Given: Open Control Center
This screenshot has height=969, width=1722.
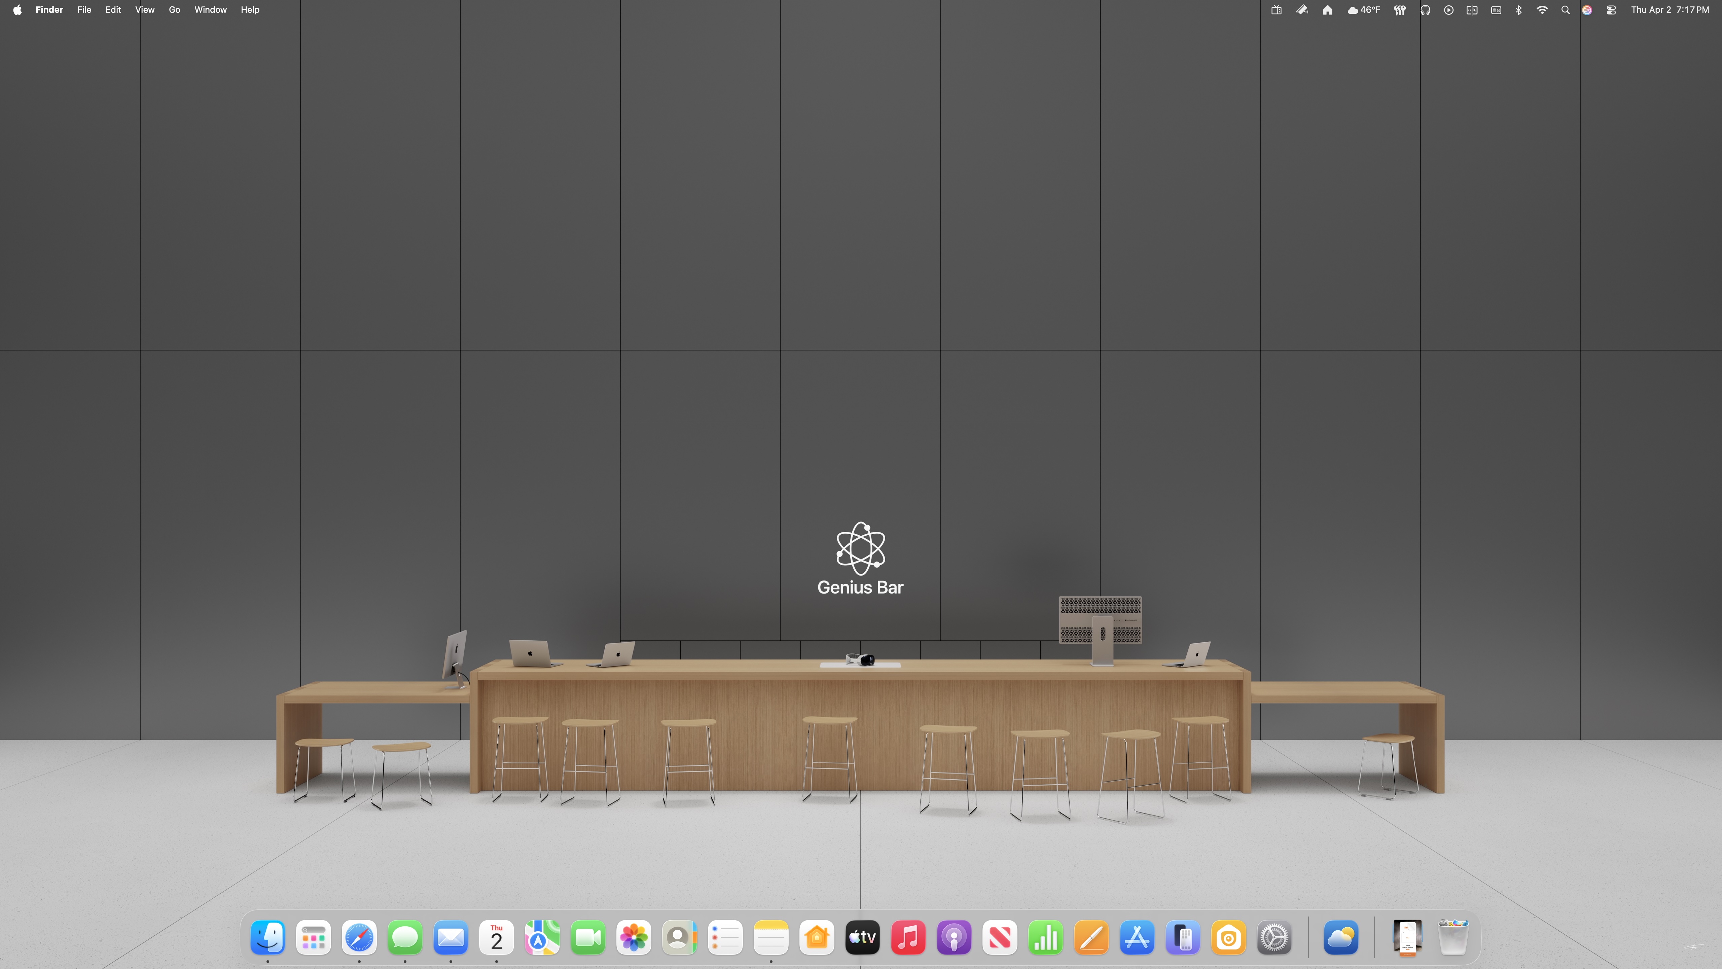Looking at the screenshot, I should pos(1611,10).
